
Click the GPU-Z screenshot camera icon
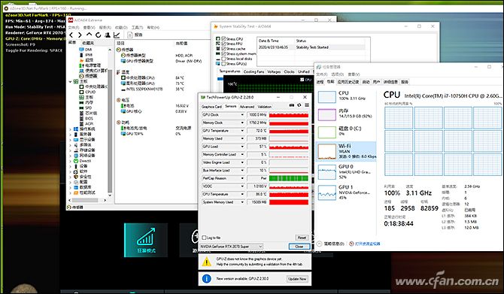[292, 105]
